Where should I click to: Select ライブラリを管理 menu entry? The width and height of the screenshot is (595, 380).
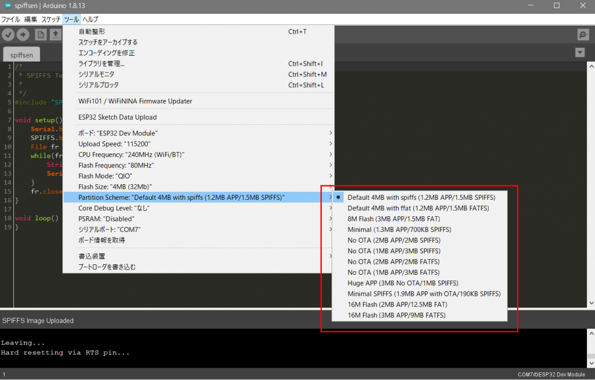pos(102,64)
